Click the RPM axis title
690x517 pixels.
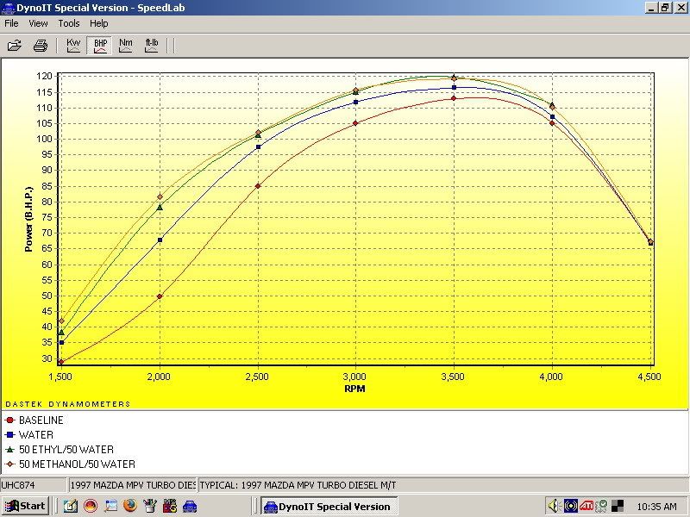click(354, 389)
